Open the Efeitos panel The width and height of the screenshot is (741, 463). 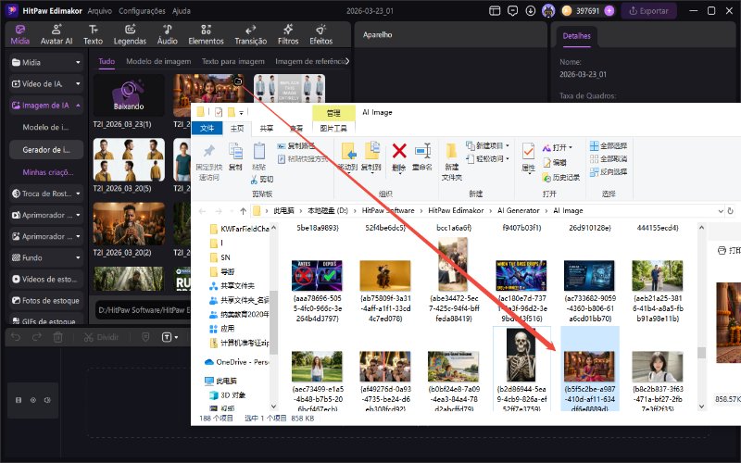320,34
